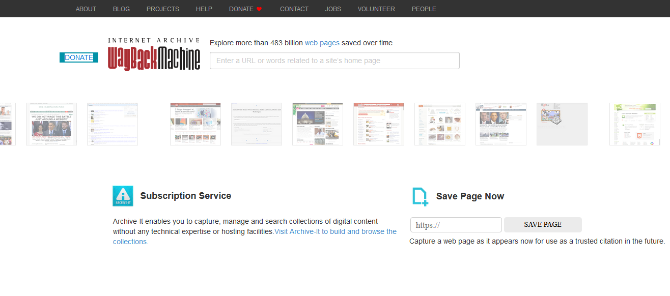The image size is (670, 296).
Task: Open the CNN Apple special event thumbnail
Action: pos(196,124)
